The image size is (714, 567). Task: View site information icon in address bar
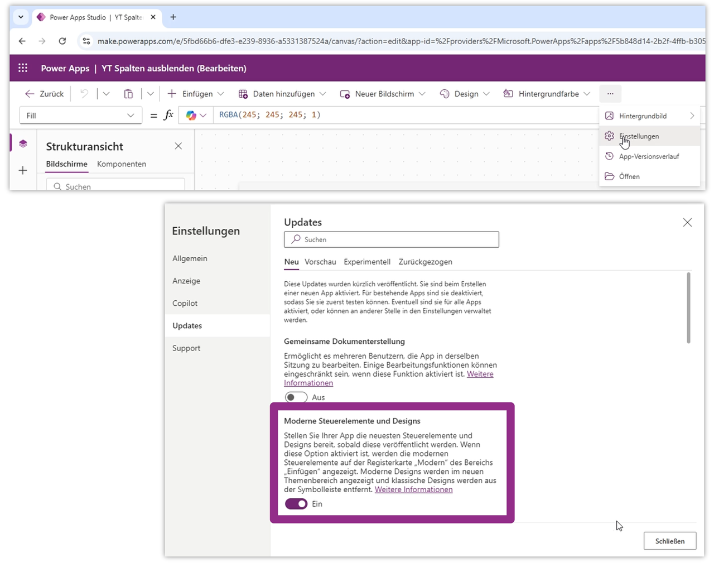[86, 41]
